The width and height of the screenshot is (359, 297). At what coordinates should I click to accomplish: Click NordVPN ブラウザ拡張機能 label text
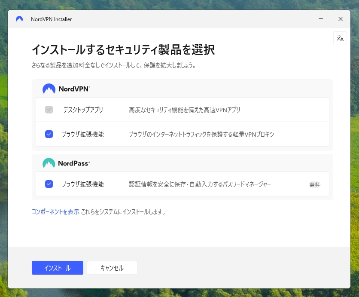tap(82, 134)
